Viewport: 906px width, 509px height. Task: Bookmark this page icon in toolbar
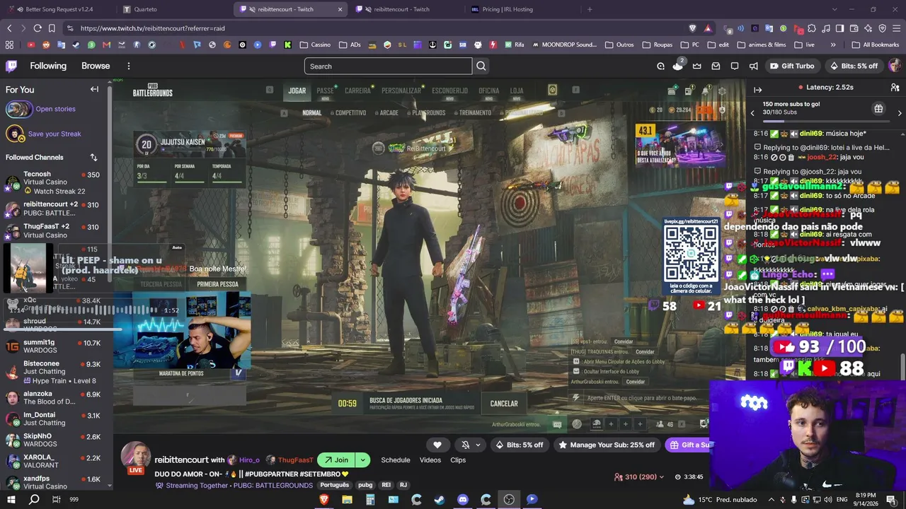(x=52, y=28)
